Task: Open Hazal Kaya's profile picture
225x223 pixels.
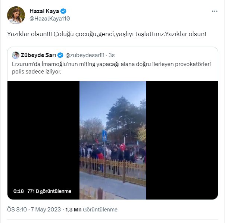Action: 16,15
